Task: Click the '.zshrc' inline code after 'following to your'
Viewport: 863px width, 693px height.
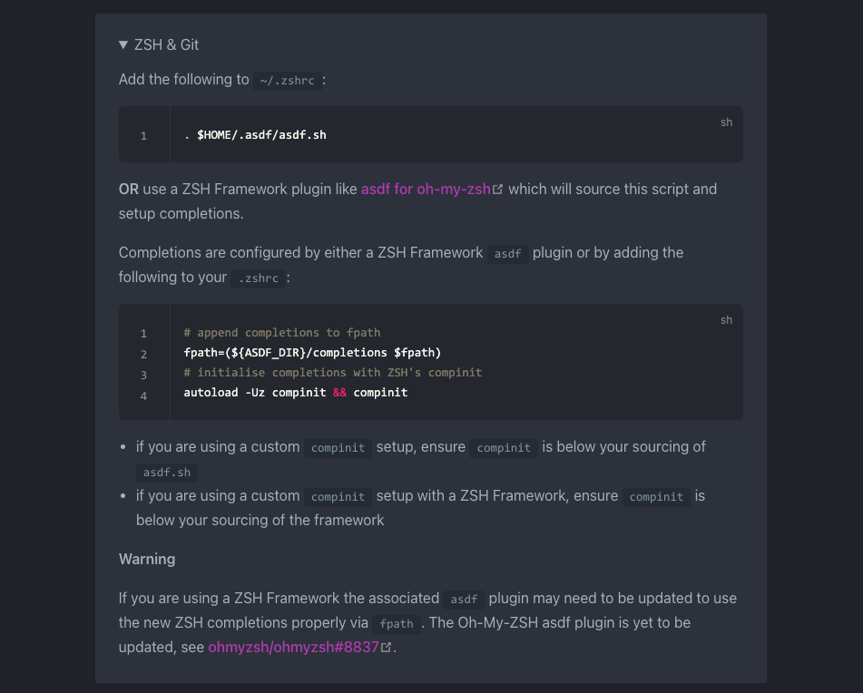Action: pyautogui.click(x=258, y=278)
